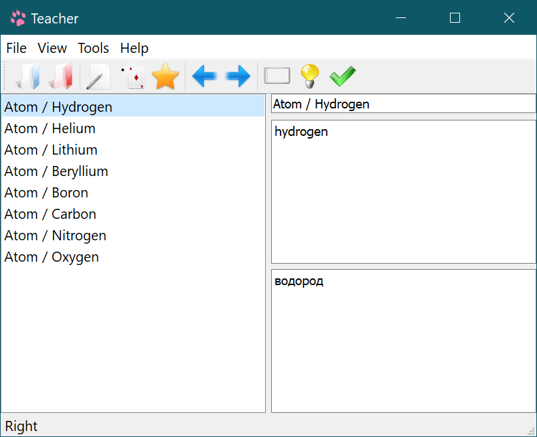Click the orange star icon
Image resolution: width=537 pixels, height=437 pixels.
[x=165, y=76]
